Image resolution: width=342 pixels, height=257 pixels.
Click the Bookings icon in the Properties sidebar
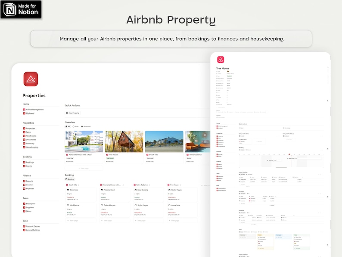click(24, 162)
